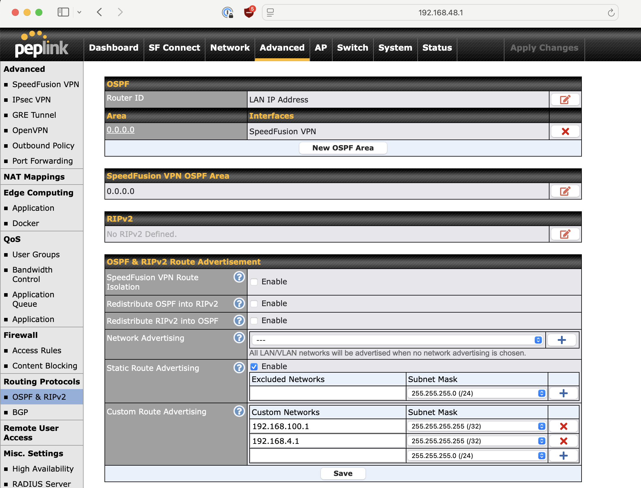Edit the OSPF Router ID setting
This screenshot has width=641, height=488.
[565, 100]
